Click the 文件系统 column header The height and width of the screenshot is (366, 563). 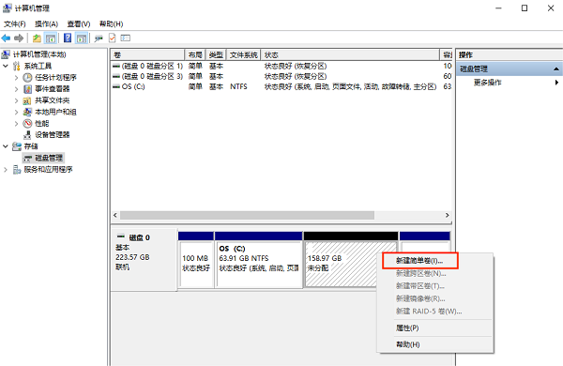[243, 55]
